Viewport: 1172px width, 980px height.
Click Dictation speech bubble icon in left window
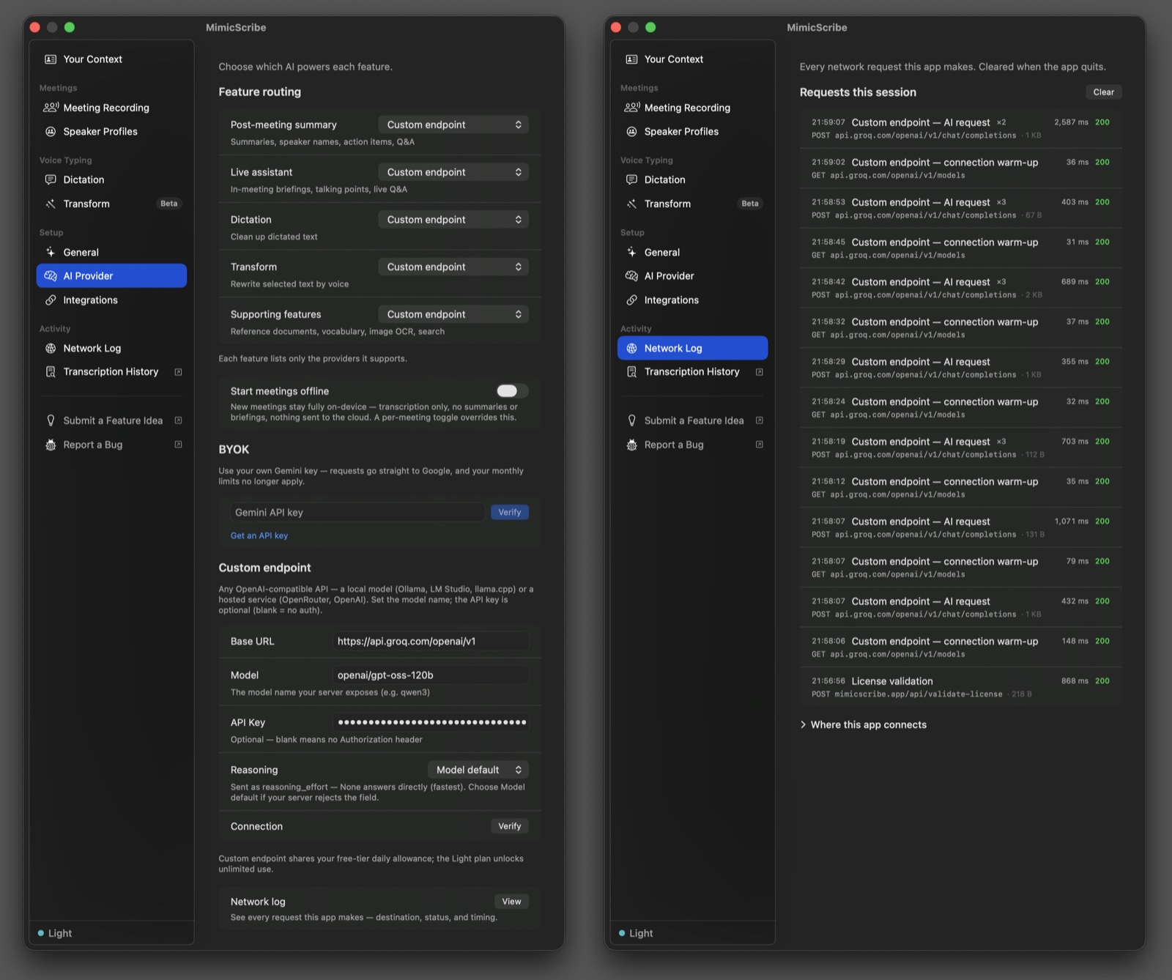(x=51, y=179)
